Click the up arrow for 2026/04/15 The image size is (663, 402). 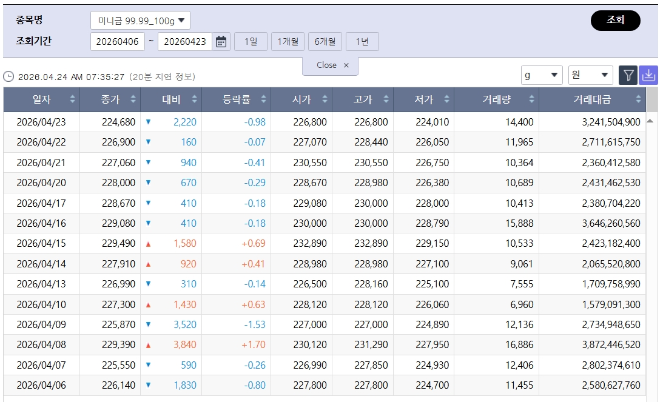click(149, 244)
